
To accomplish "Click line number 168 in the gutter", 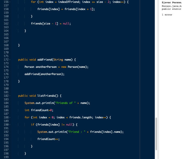I will coord(6,45).
